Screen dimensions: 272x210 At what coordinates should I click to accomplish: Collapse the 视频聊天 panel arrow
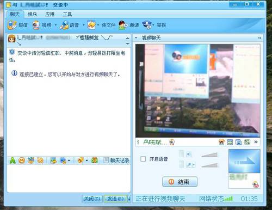click(x=136, y=38)
